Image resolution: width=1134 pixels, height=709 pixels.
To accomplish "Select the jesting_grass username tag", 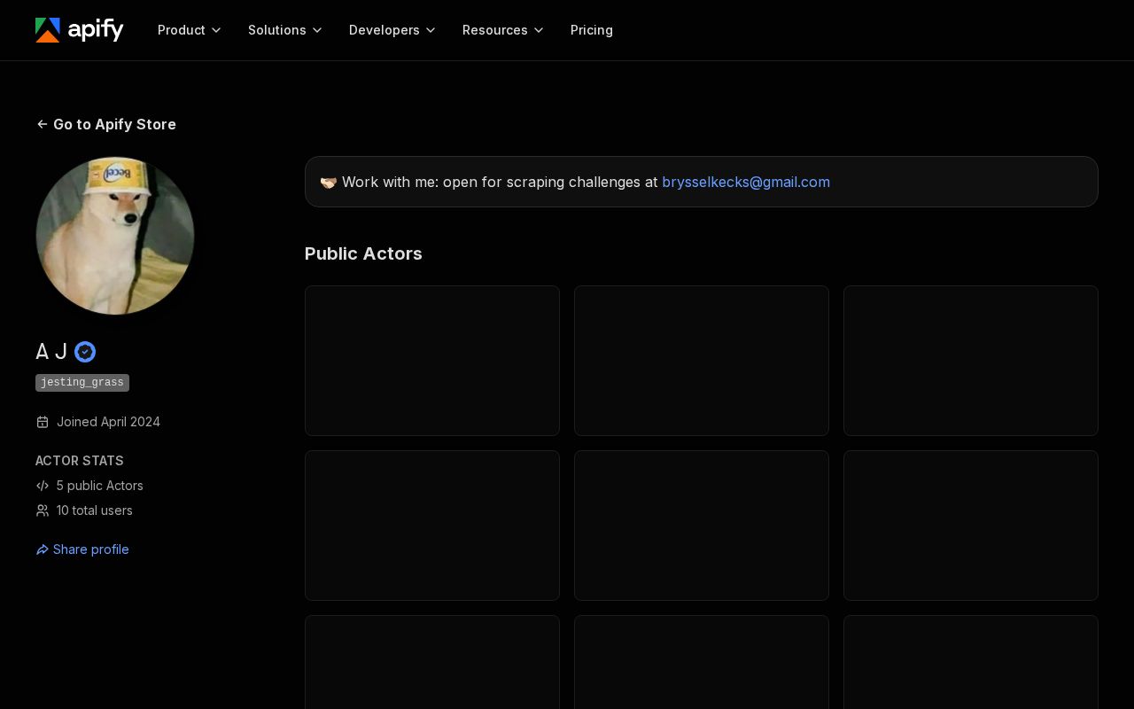I will pyautogui.click(x=82, y=383).
